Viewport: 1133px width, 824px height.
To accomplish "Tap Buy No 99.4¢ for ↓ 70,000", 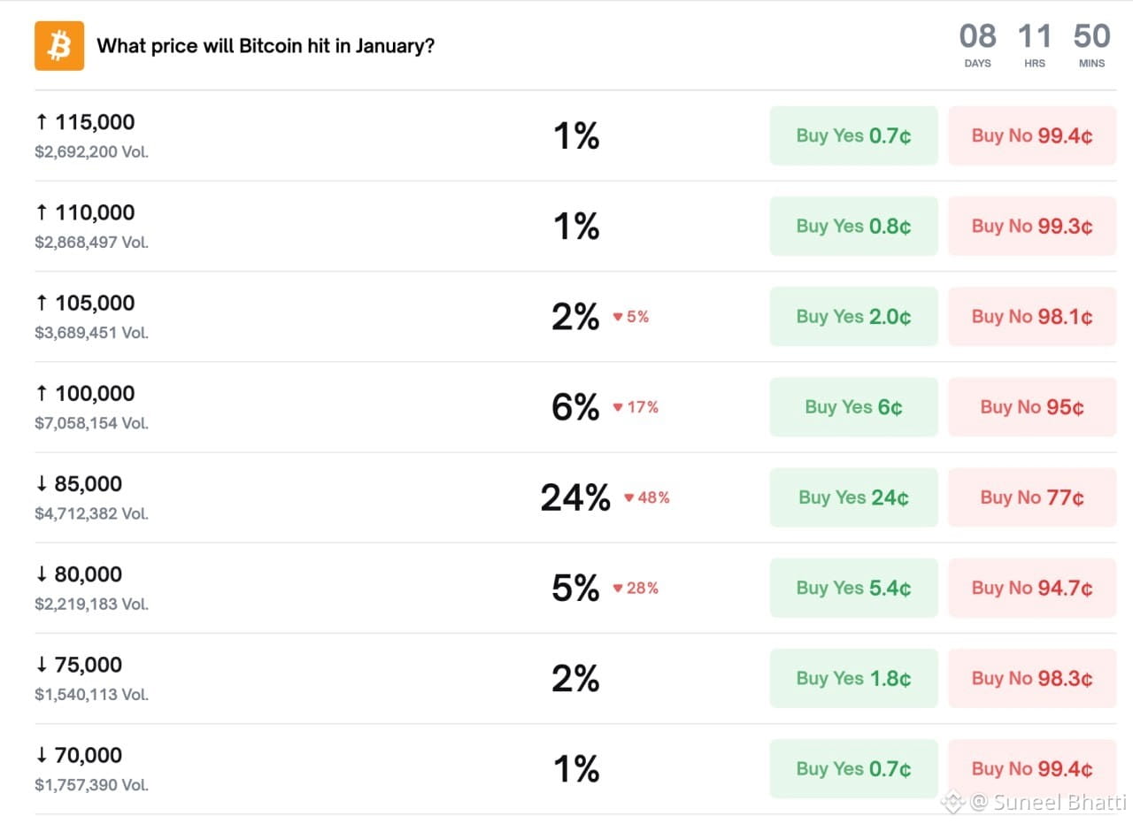I will tap(1032, 769).
